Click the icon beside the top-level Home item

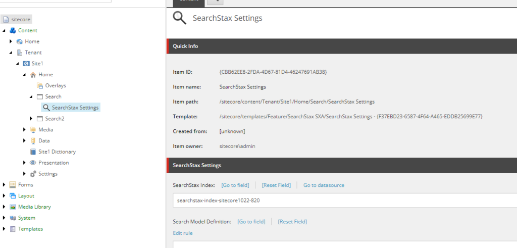point(20,41)
